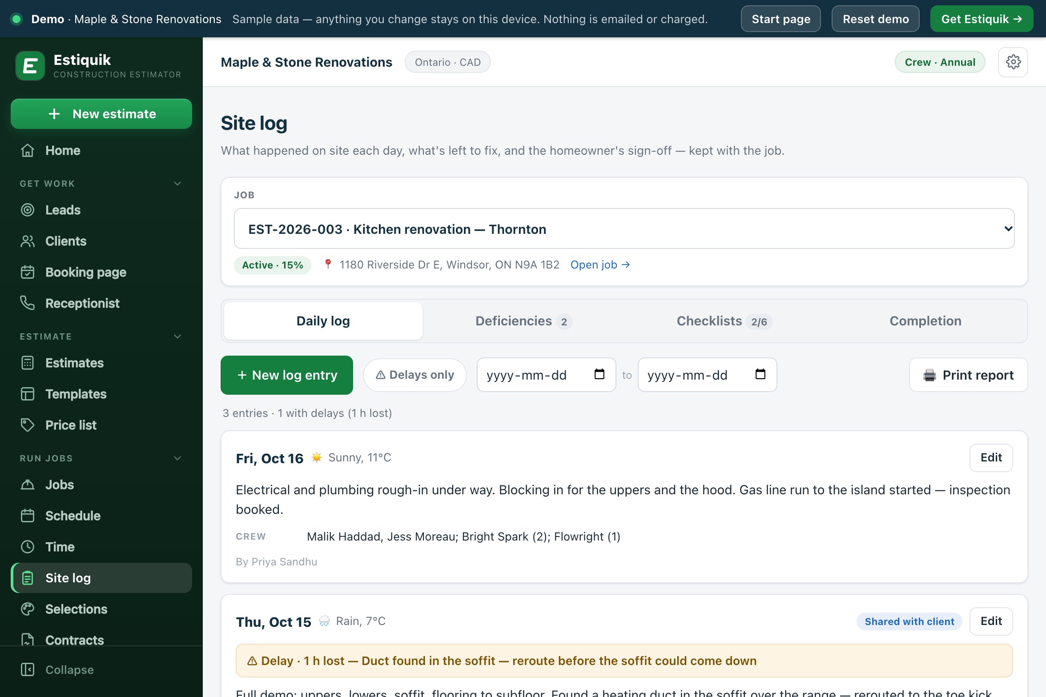Image resolution: width=1046 pixels, height=697 pixels.
Task: Click the Collapse sidebar icon
Action: [x=28, y=669]
